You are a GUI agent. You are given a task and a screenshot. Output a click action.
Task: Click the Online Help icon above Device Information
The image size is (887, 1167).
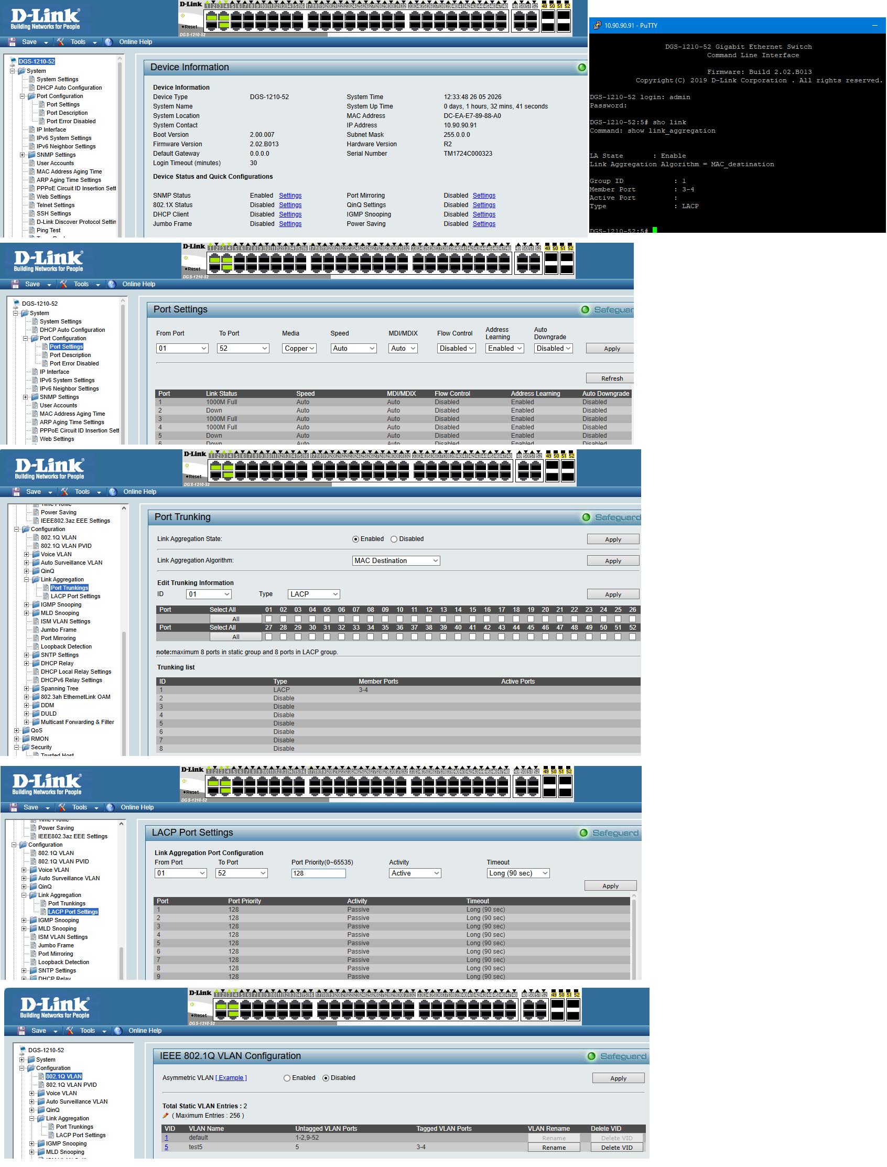click(x=109, y=42)
